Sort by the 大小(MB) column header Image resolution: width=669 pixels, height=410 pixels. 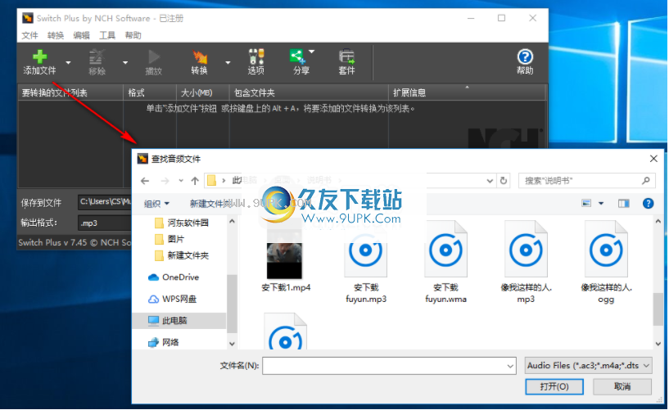pyautogui.click(x=202, y=92)
